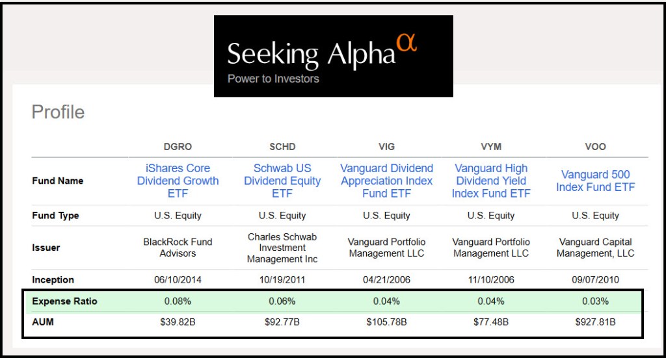666x358 pixels.
Task: Click the Profile section heading
Action: pyautogui.click(x=58, y=112)
